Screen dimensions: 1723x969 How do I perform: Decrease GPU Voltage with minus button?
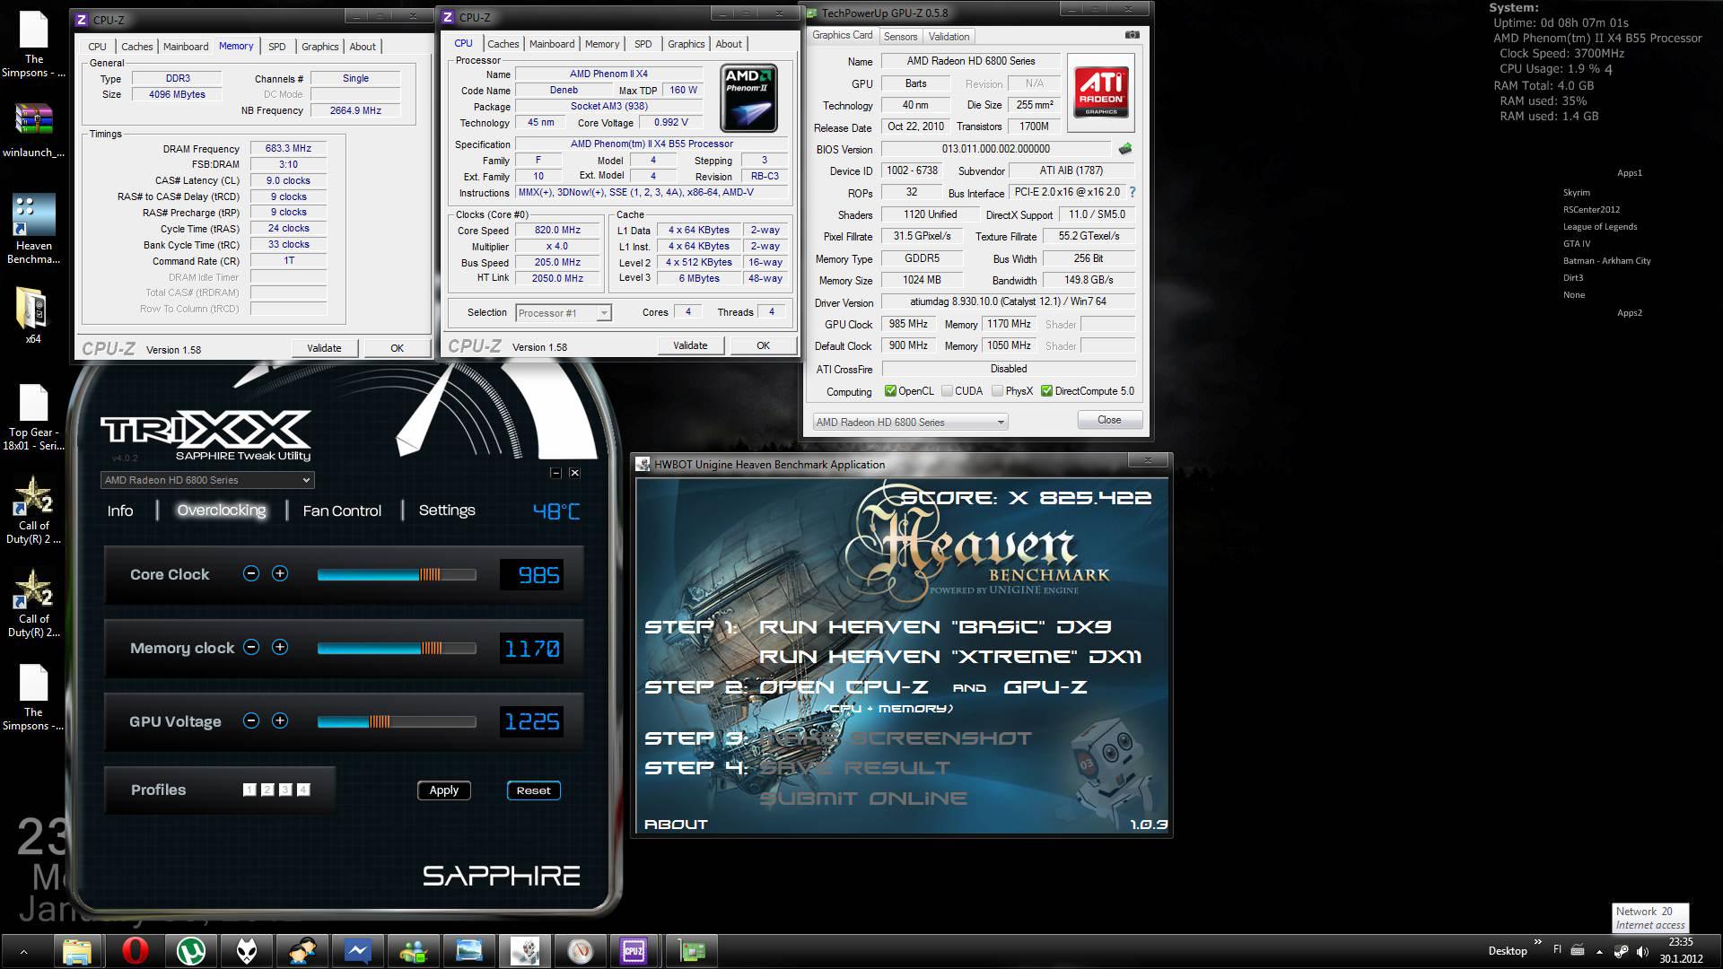[251, 721]
